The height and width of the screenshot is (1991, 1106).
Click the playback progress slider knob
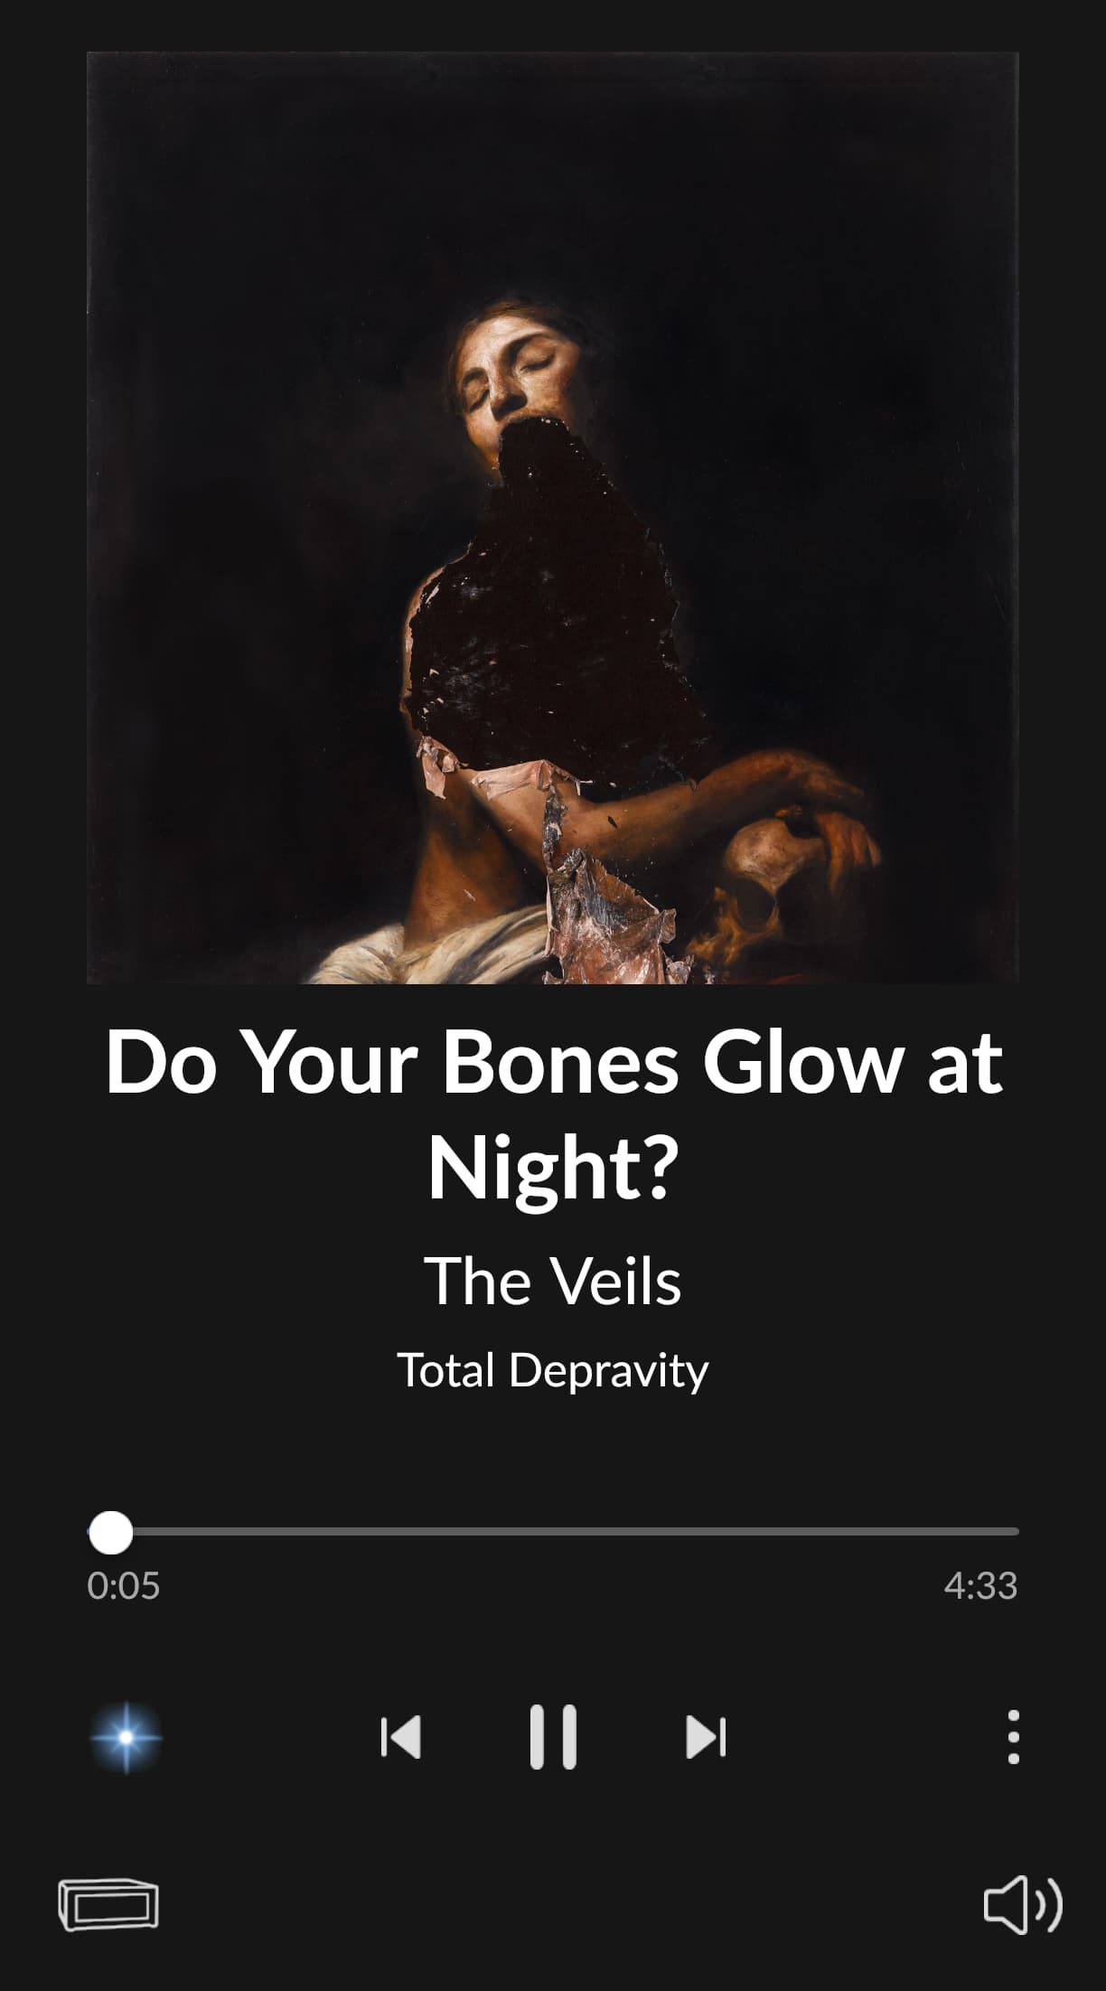(x=110, y=1532)
